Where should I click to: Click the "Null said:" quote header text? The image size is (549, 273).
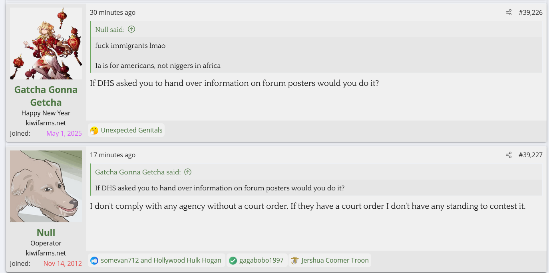coord(110,29)
